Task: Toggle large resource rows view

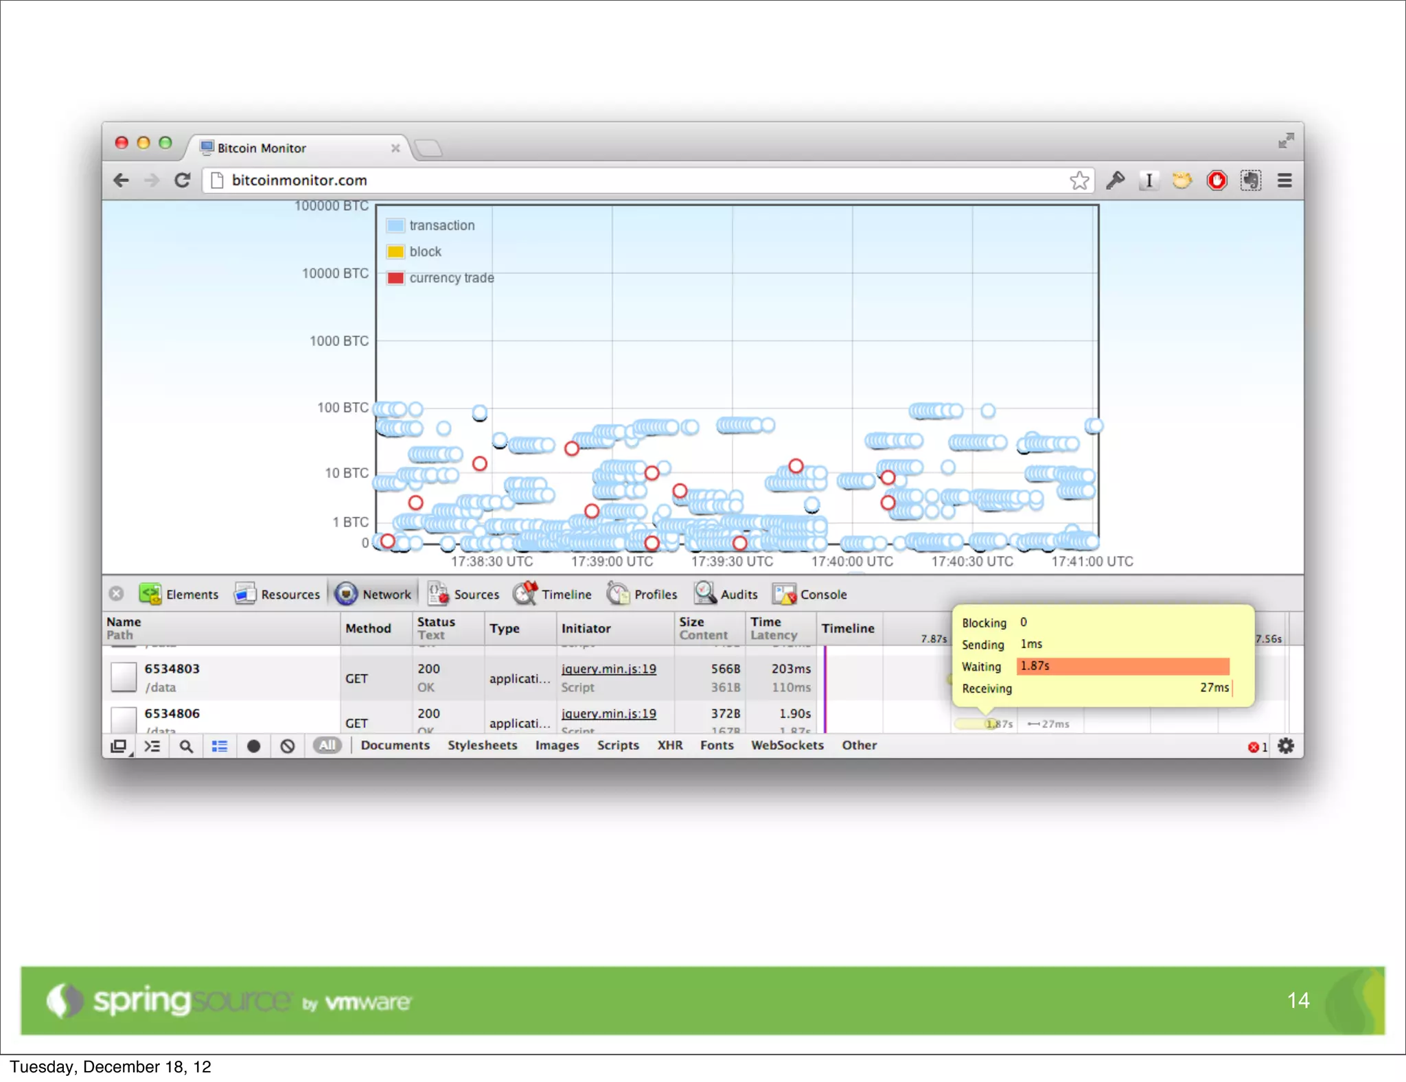Action: [220, 746]
